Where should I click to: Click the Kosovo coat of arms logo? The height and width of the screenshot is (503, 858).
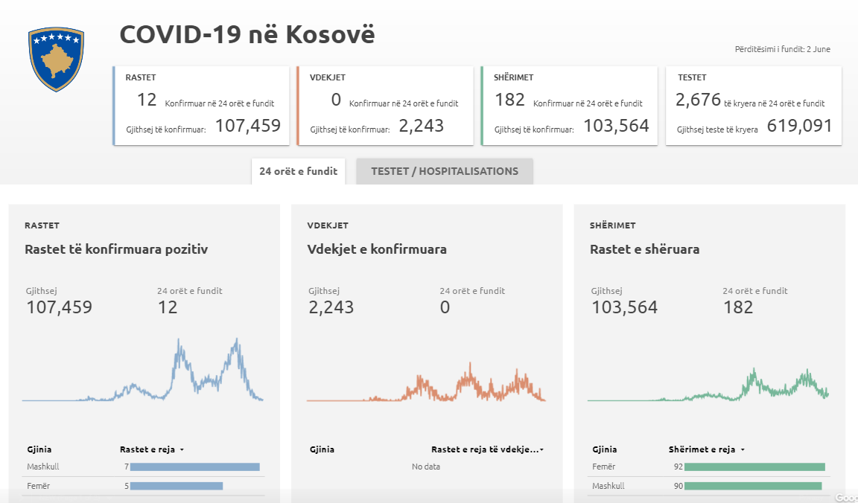click(56, 60)
